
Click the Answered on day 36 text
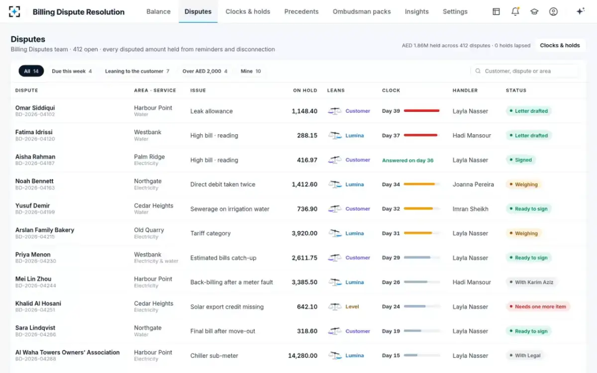407,160
